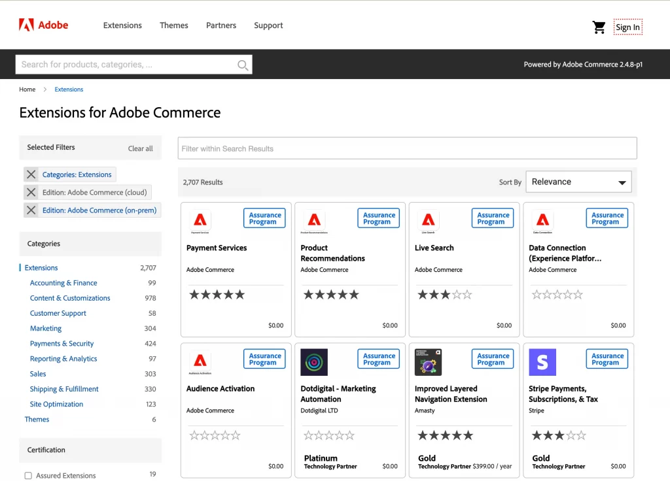This screenshot has height=483, width=670.
Task: Click the Stripe purple S logo
Action: [542, 362]
